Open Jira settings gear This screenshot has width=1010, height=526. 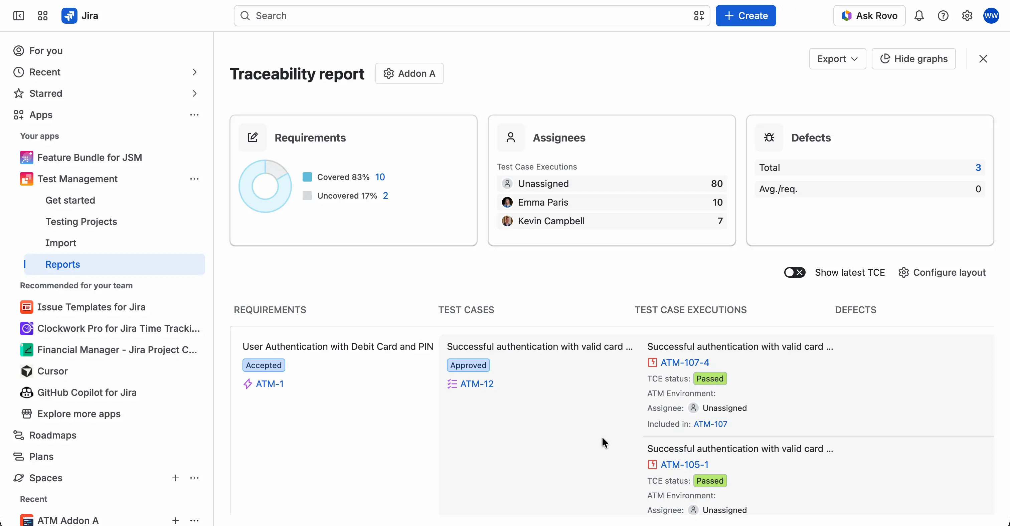pos(967,16)
